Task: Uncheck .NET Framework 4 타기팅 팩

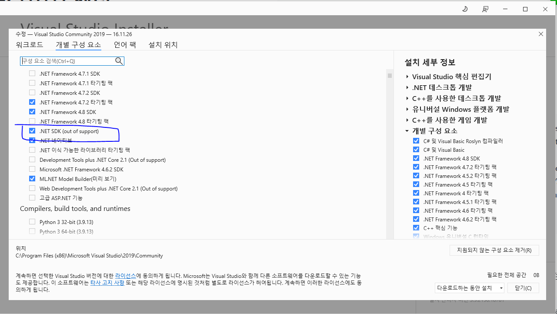Action: (416, 193)
